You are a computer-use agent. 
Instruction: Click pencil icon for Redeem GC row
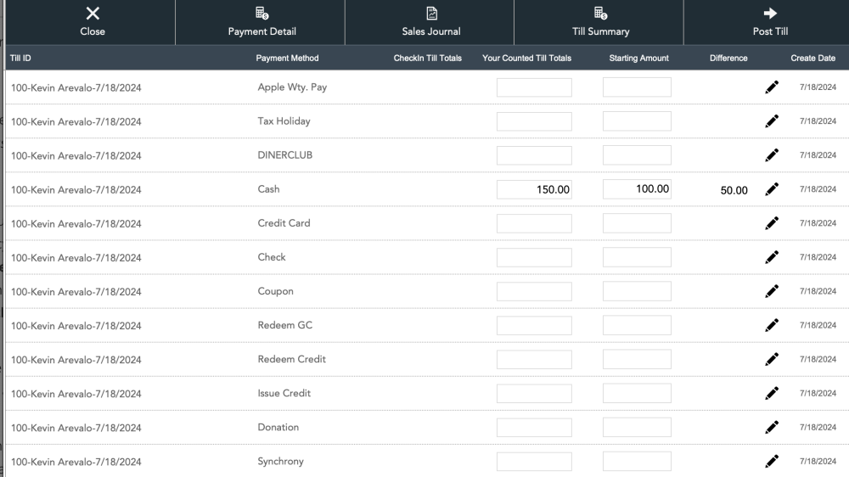click(x=771, y=325)
